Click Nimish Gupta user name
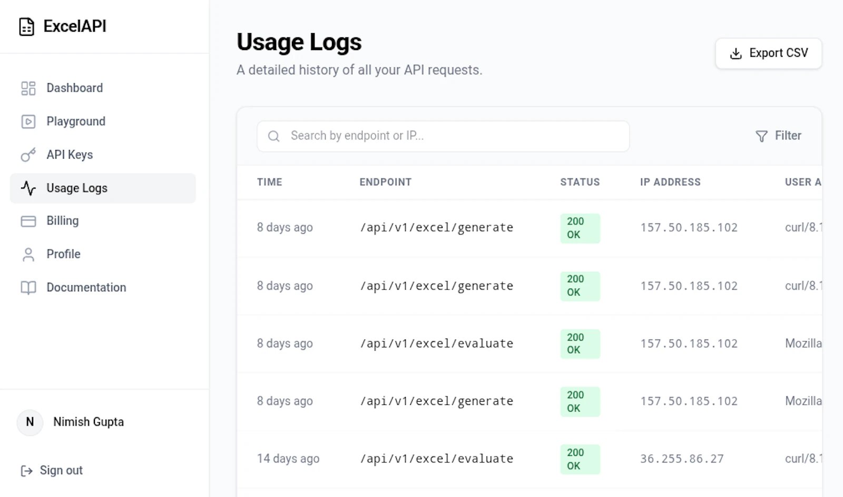843x497 pixels. 89,422
